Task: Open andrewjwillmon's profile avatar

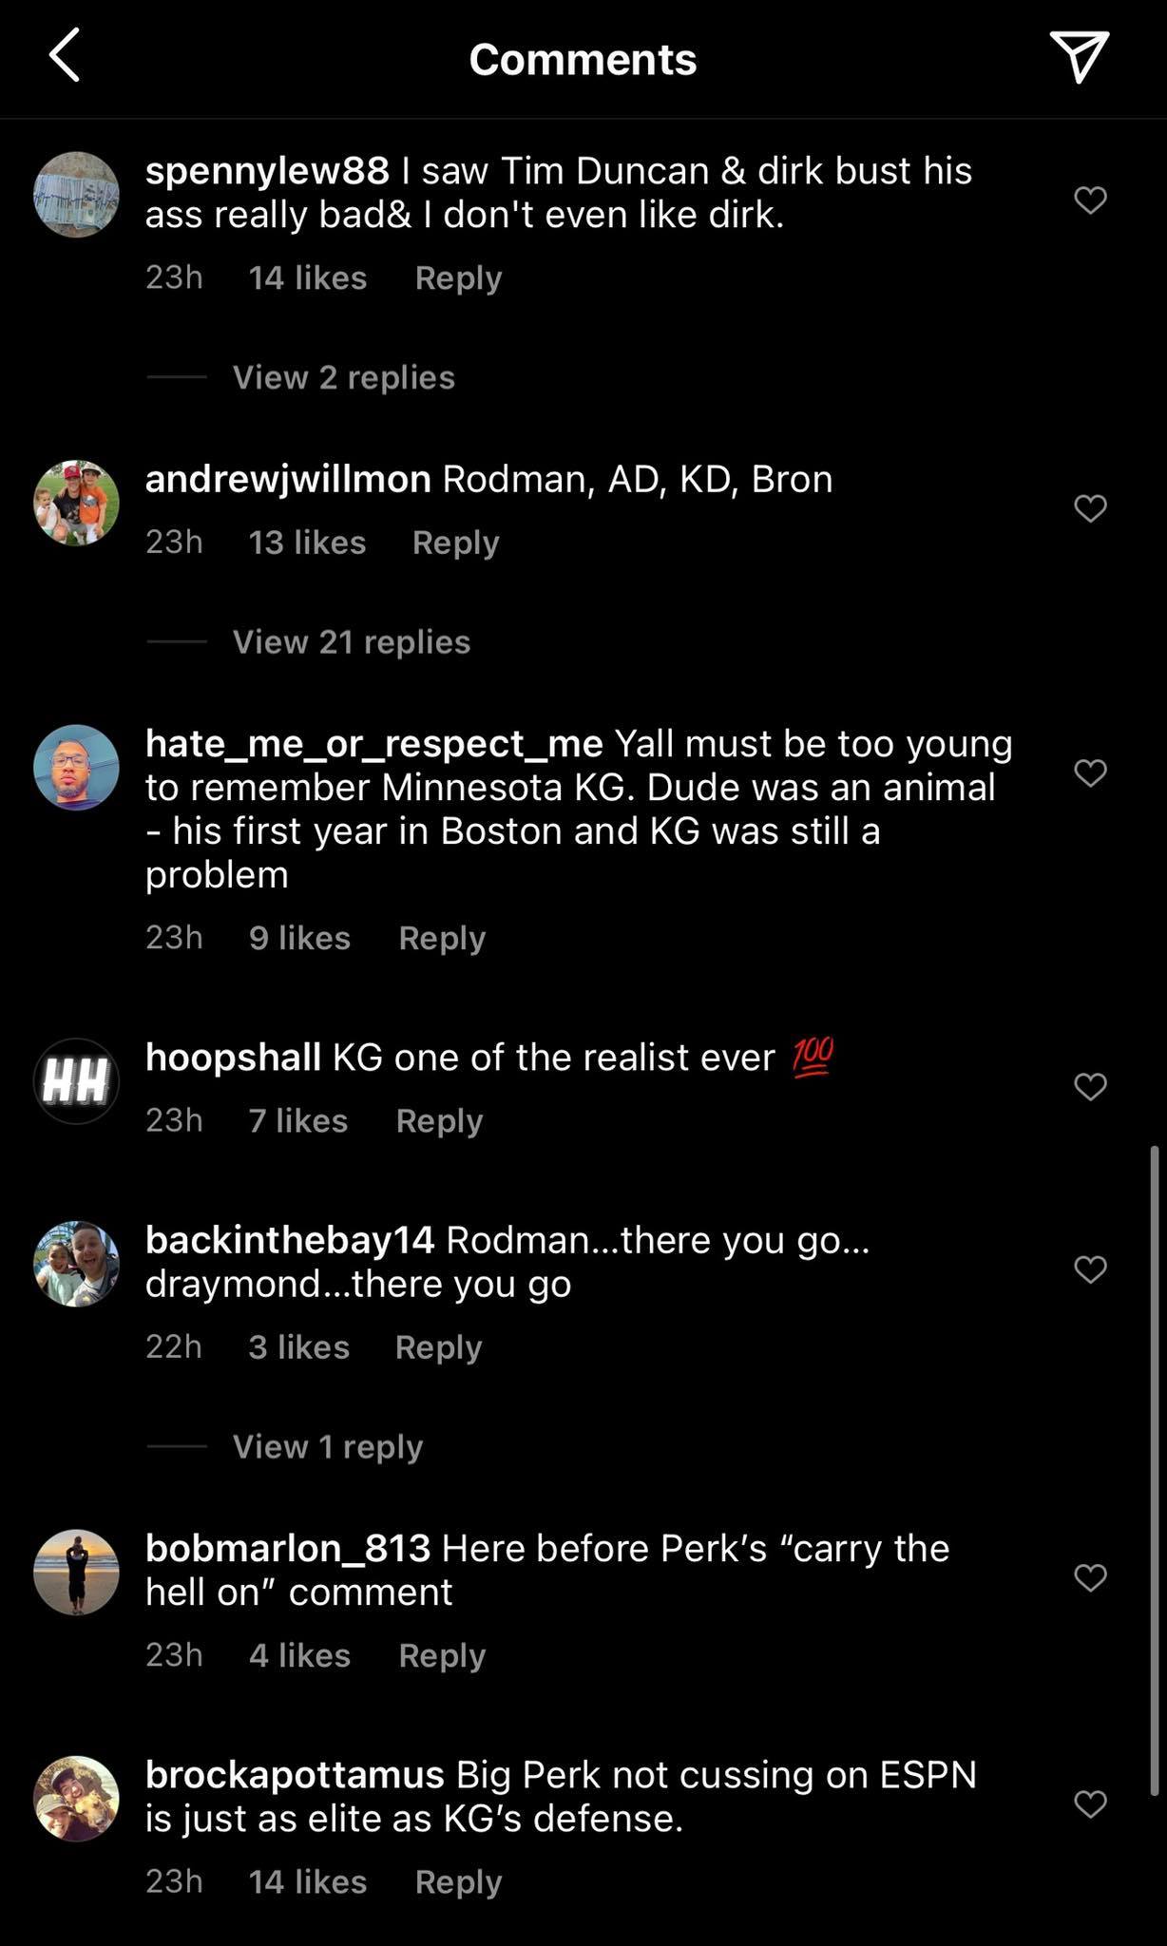Action: coord(76,504)
